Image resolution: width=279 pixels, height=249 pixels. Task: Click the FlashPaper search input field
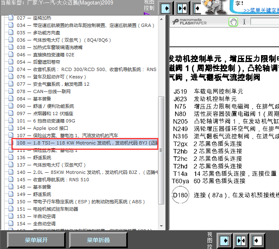click(265, 22)
